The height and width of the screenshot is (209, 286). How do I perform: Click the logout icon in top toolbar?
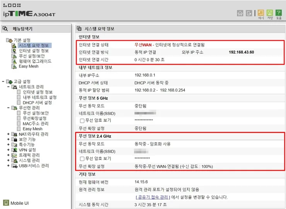coord(249,13)
